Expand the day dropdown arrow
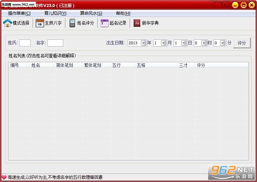This screenshot has height=182, width=257. click(x=184, y=43)
